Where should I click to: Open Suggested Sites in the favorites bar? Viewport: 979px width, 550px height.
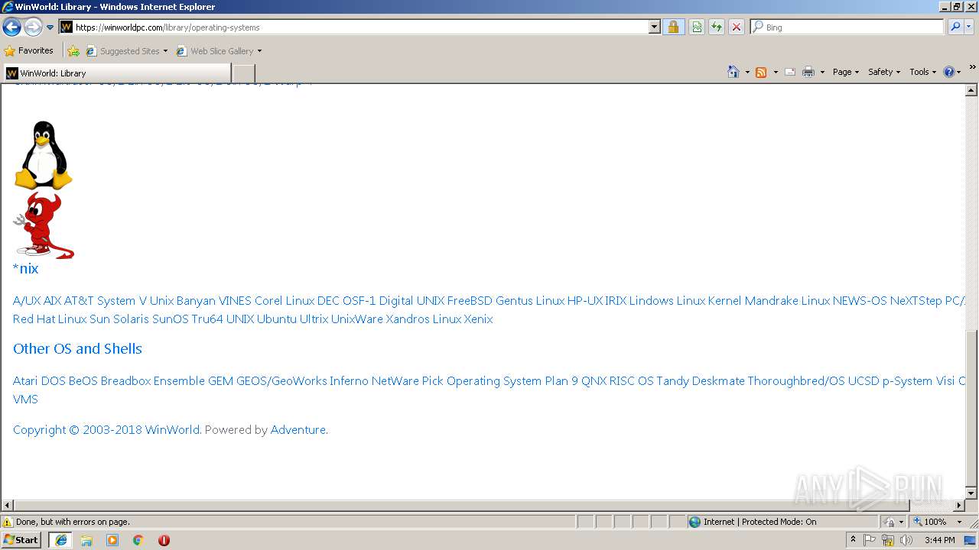[x=127, y=51]
